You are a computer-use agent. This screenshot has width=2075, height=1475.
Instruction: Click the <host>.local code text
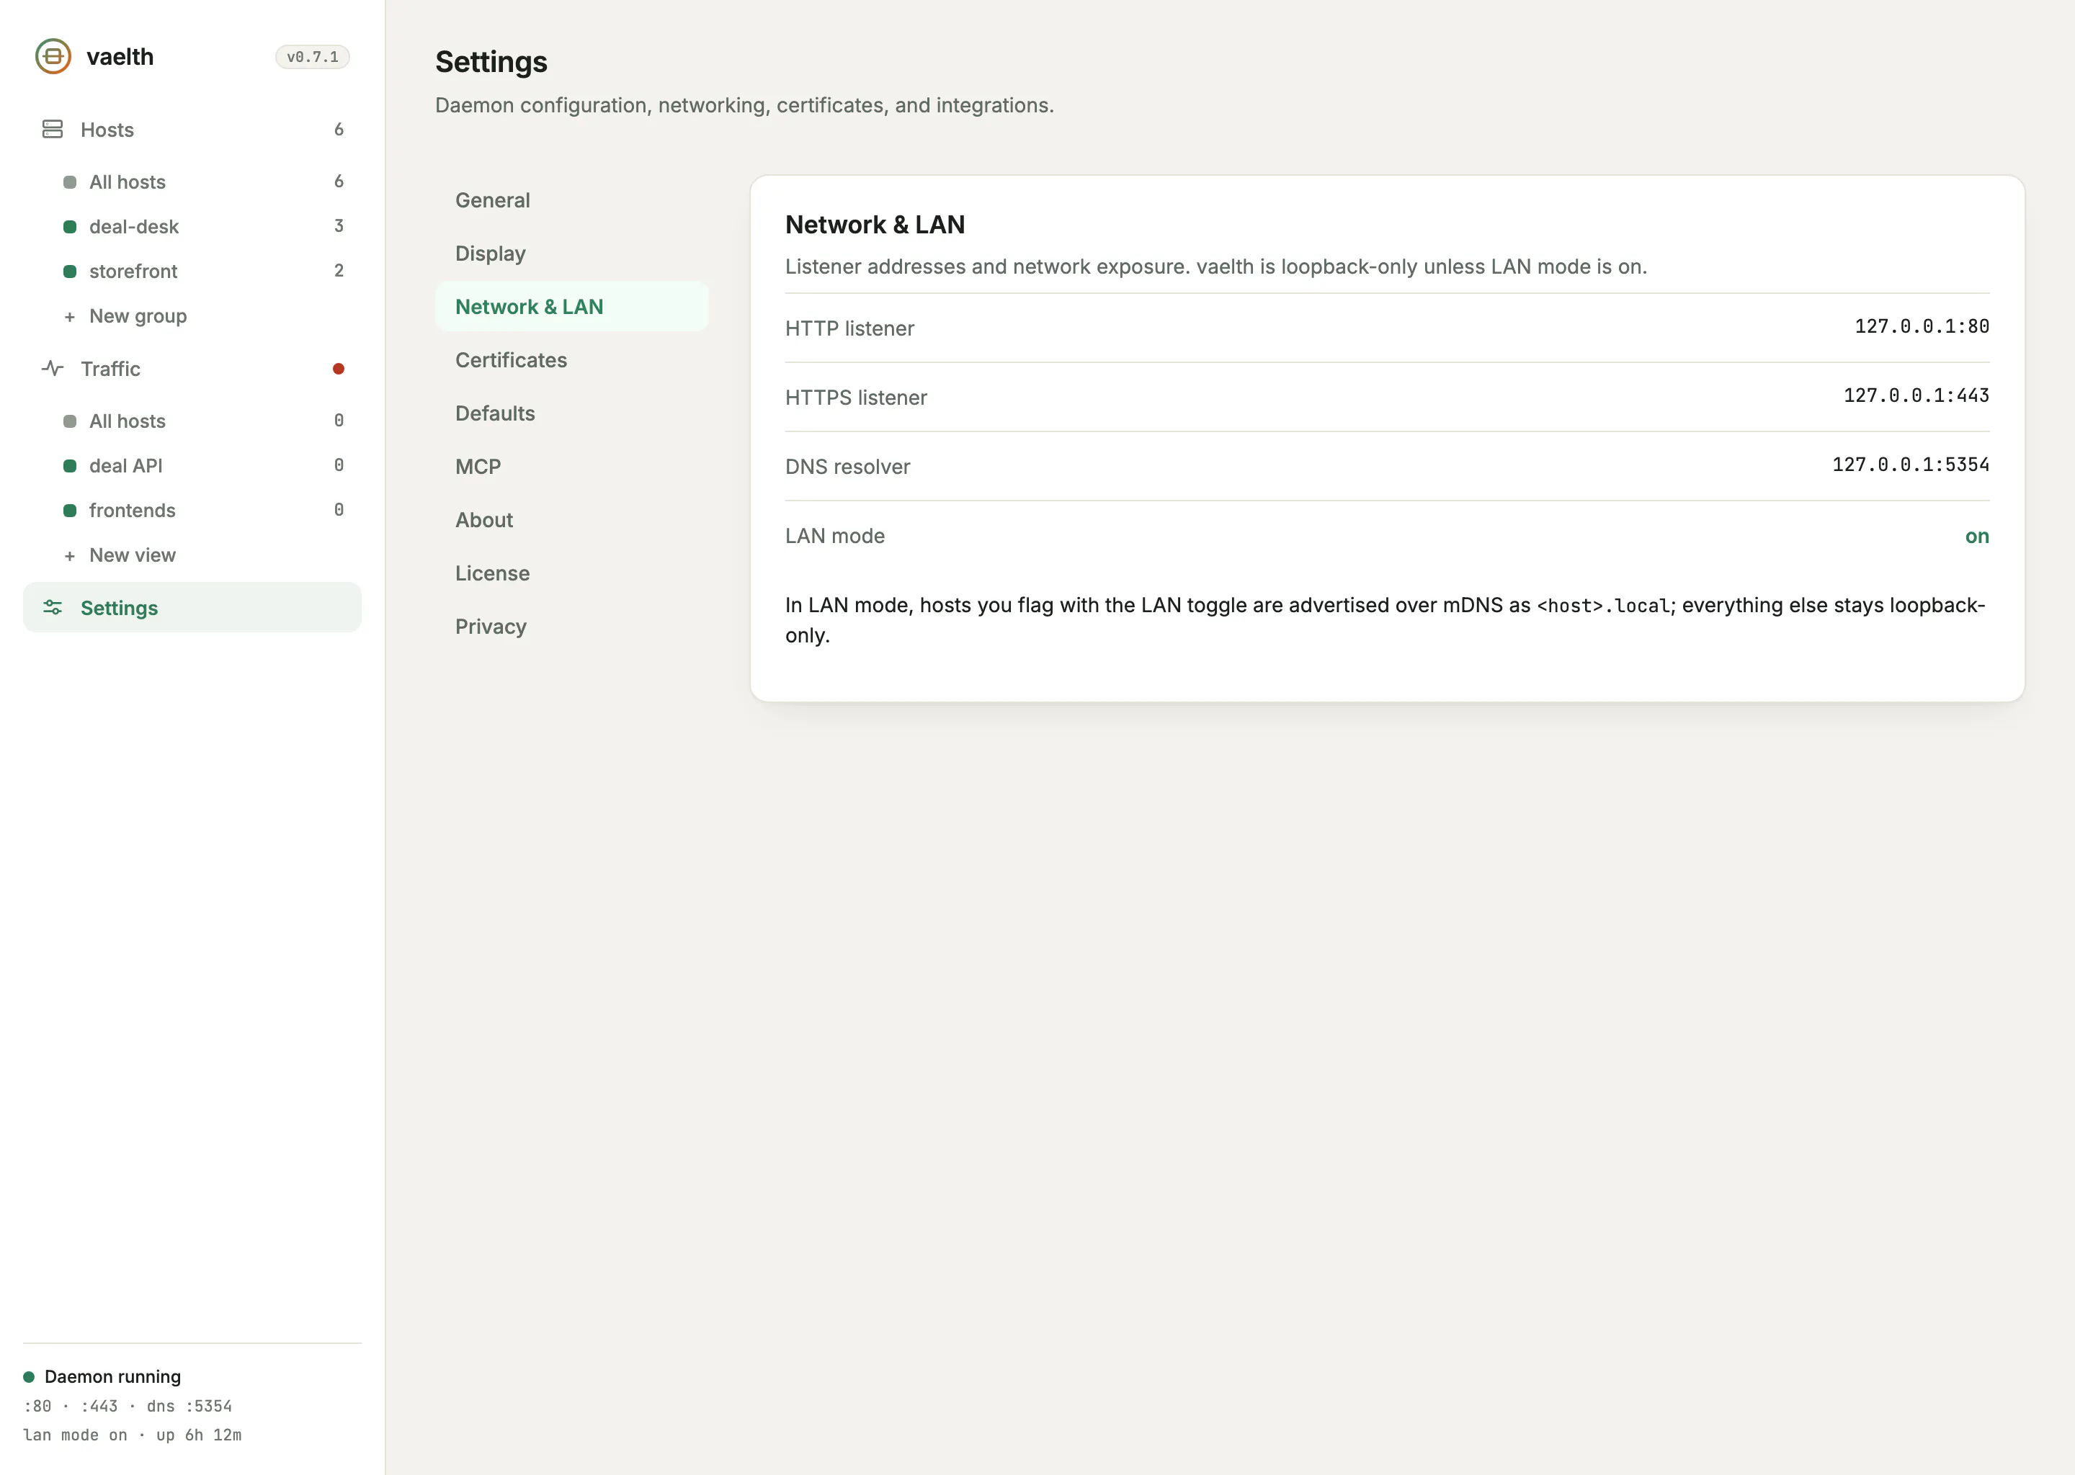(x=1604, y=606)
